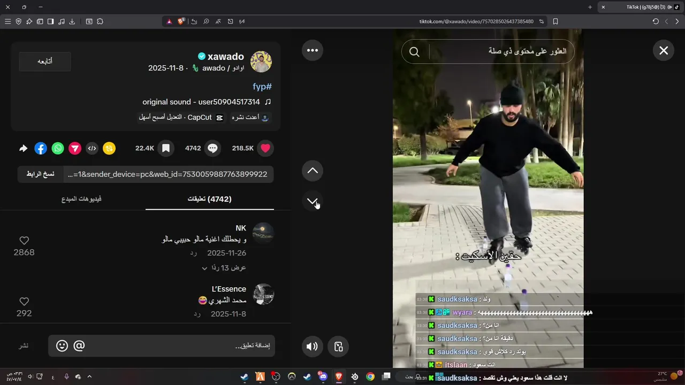Select the TikTok browser tab
The image size is (685, 385).
coord(640,7)
